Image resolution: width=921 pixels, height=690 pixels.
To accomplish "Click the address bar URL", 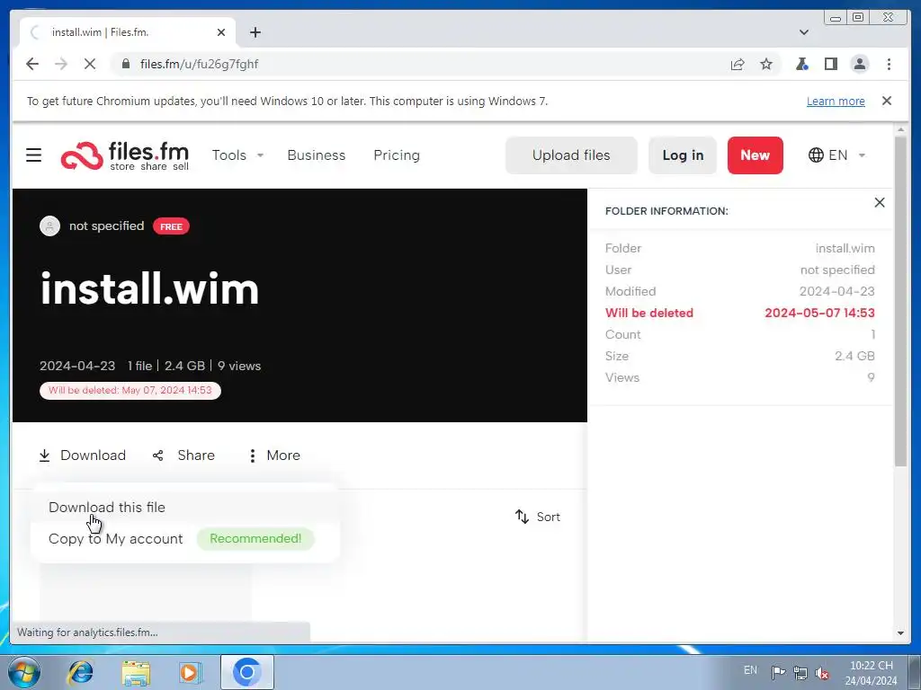I will pos(199,64).
